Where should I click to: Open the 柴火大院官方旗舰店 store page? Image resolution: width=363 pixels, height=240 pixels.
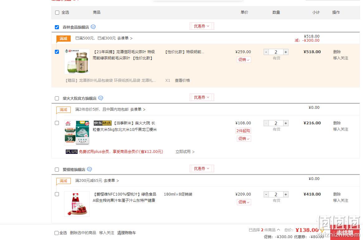[x=79, y=99]
